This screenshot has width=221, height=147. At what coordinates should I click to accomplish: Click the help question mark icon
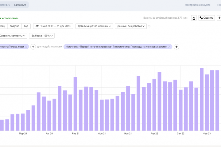point(149,26)
